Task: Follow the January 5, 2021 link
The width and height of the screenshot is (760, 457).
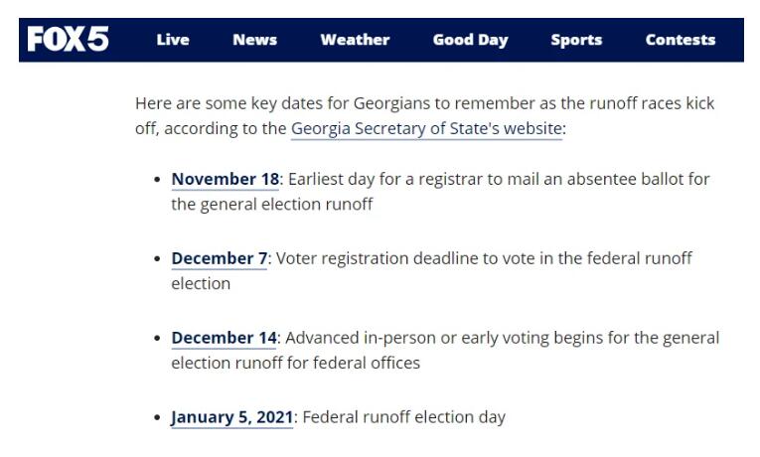Action: pos(232,417)
